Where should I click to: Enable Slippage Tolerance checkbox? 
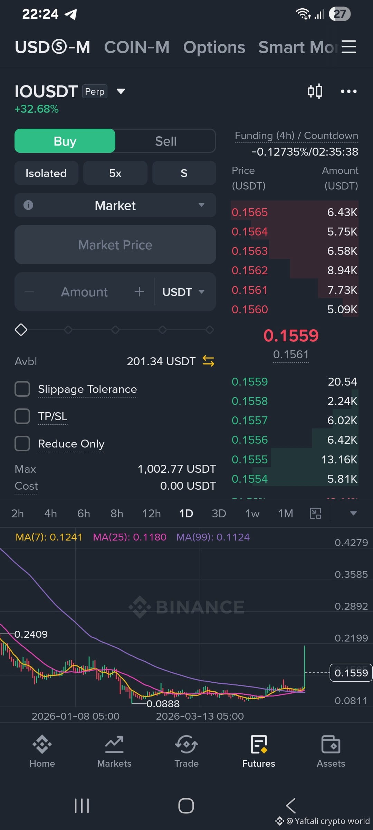[x=22, y=389]
